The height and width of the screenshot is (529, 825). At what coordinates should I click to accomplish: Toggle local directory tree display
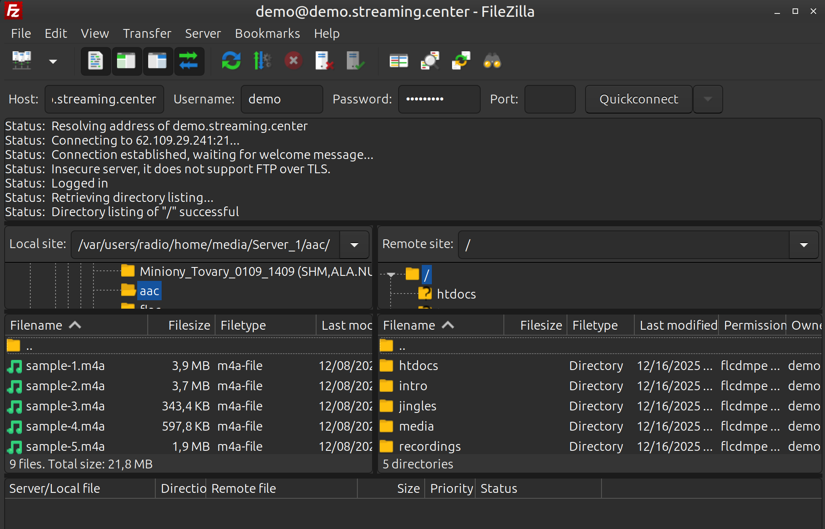pyautogui.click(x=126, y=61)
